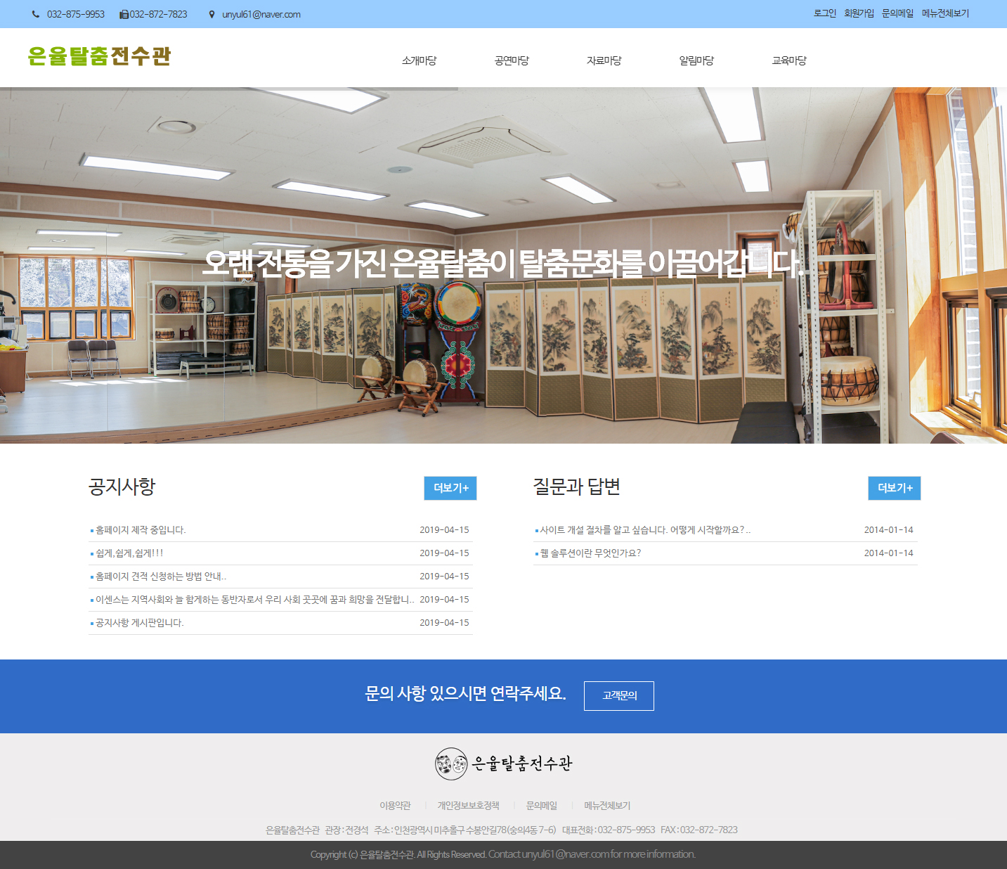Click the location pin icon by email
The image size is (1007, 869).
(x=212, y=14)
